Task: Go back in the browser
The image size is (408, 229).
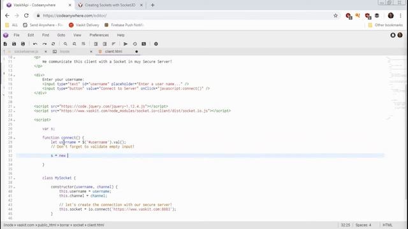Action: (7, 15)
